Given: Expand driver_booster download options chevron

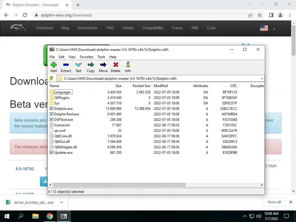Looking at the screenshot, I should click(x=62, y=202).
